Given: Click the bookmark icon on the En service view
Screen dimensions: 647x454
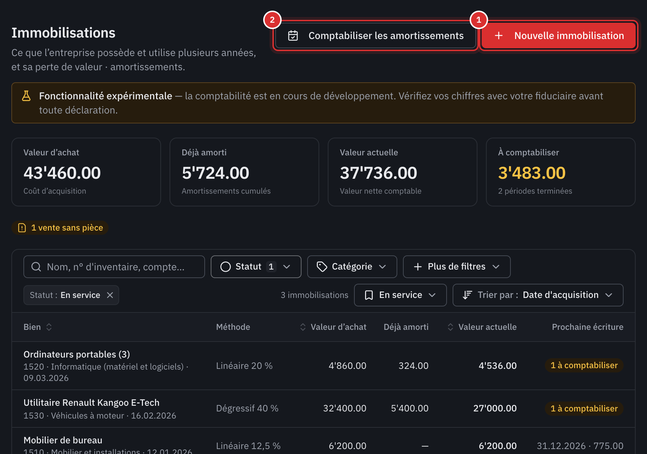Looking at the screenshot, I should point(369,295).
